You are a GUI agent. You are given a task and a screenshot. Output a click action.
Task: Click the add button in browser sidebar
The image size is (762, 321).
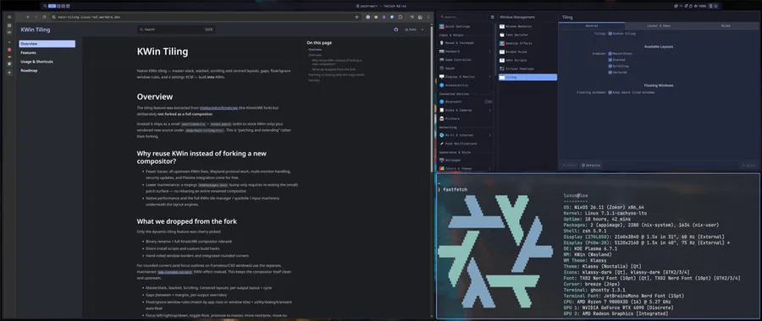(9, 73)
